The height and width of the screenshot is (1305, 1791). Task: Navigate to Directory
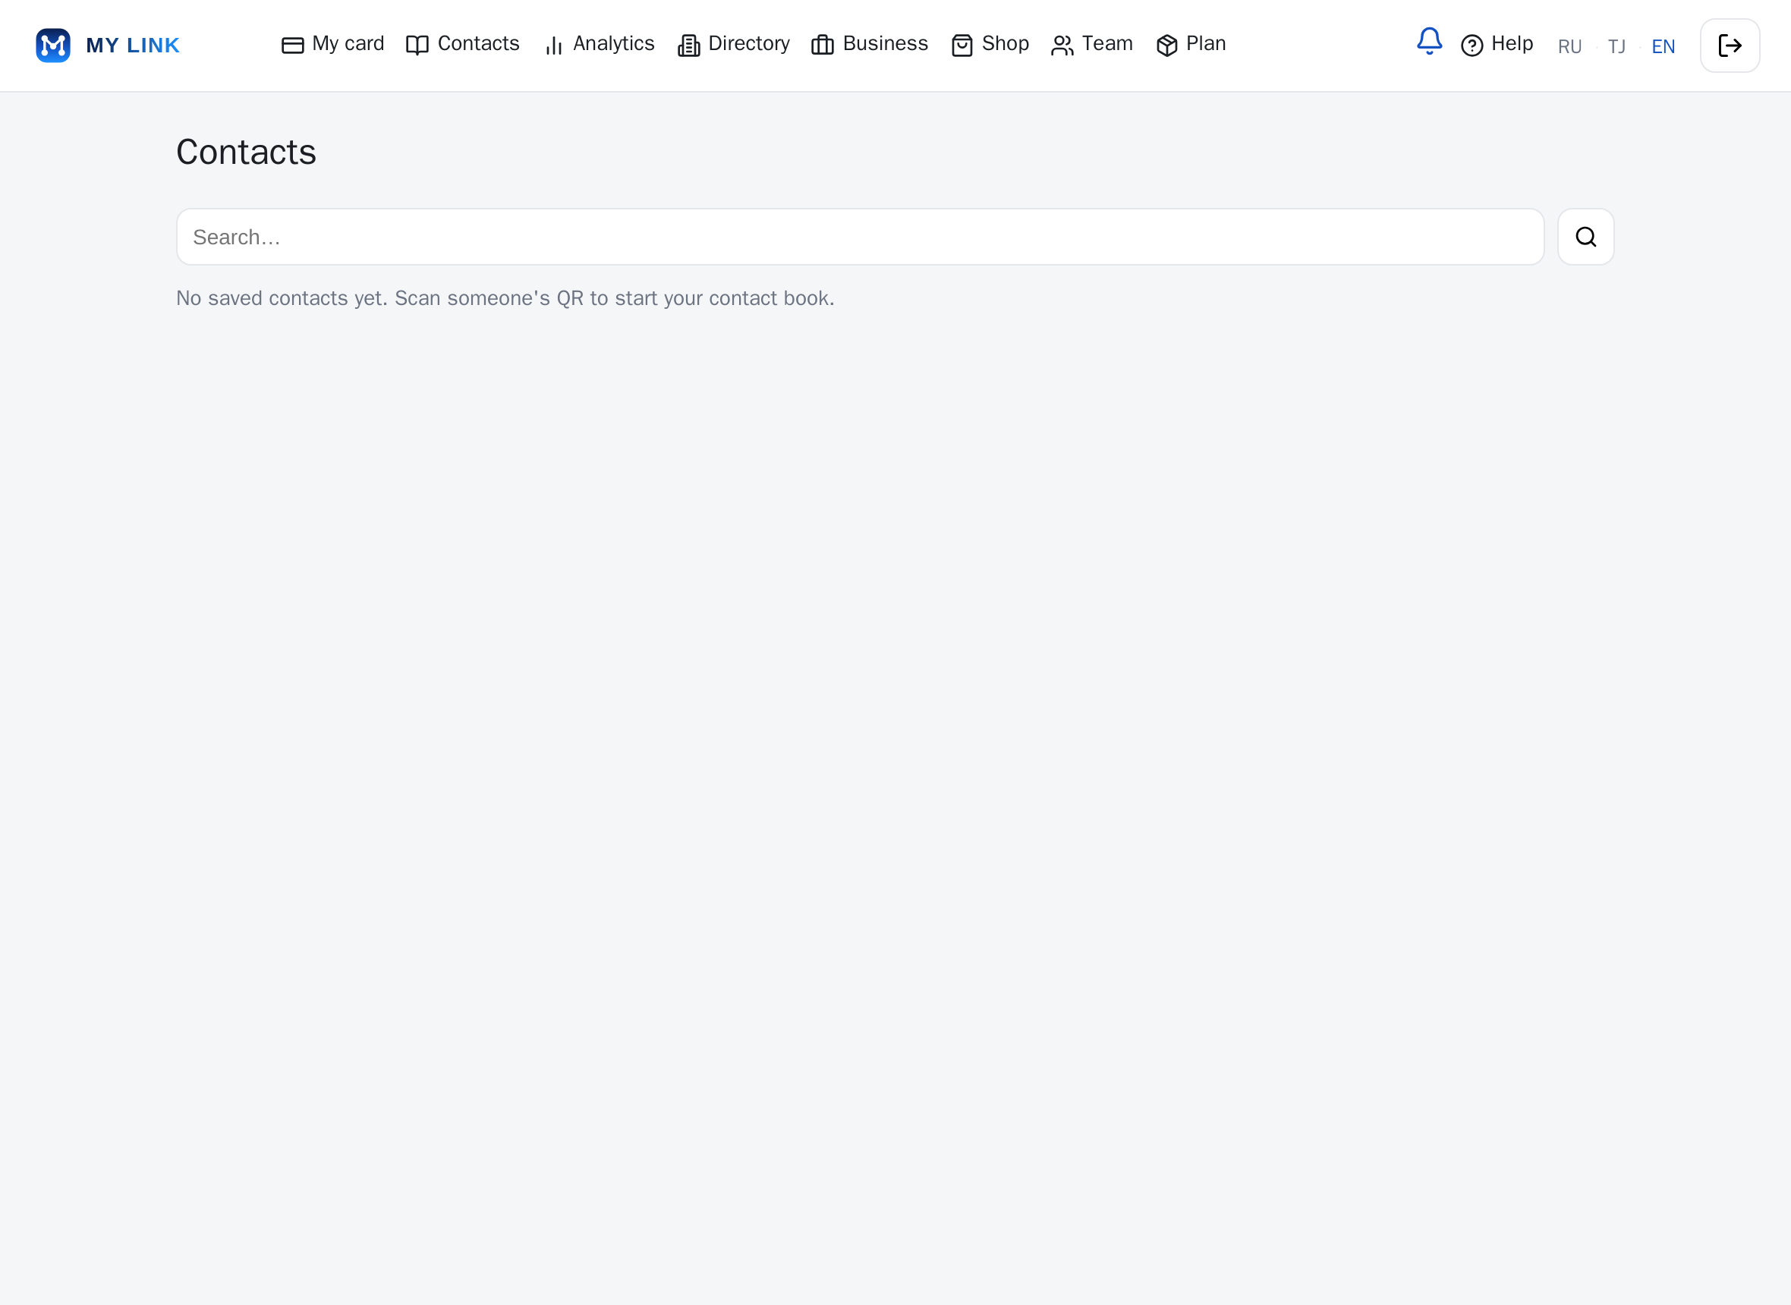[x=734, y=44]
